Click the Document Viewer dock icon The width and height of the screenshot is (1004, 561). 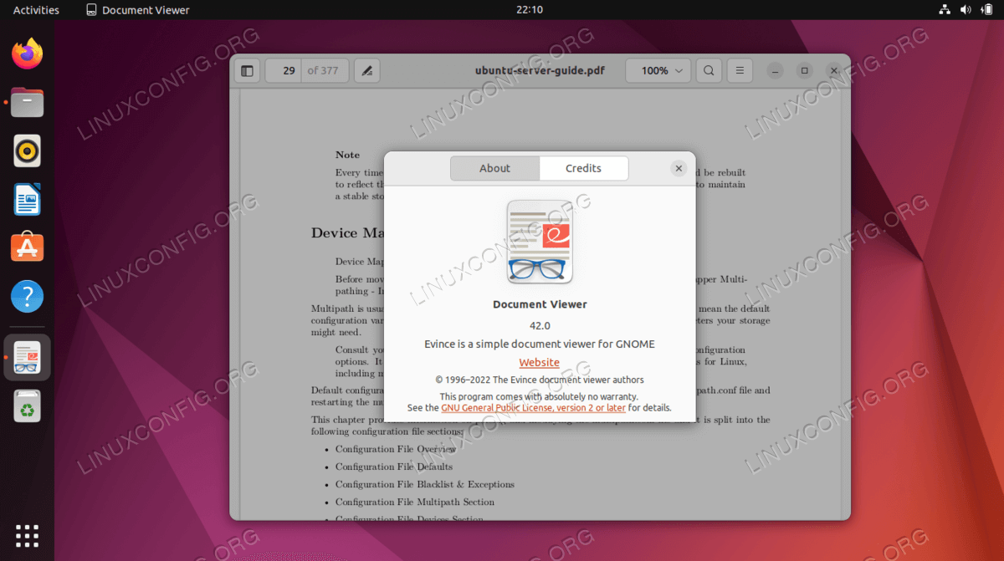point(28,357)
